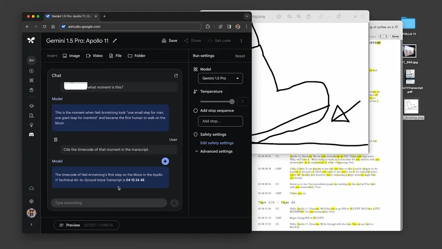Insert a Video into the prompt
The width and height of the screenshot is (442, 249).
pyautogui.click(x=94, y=56)
